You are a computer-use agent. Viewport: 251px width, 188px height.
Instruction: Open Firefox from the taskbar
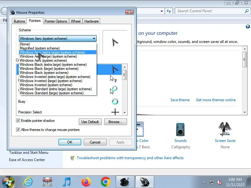[x=86, y=182]
